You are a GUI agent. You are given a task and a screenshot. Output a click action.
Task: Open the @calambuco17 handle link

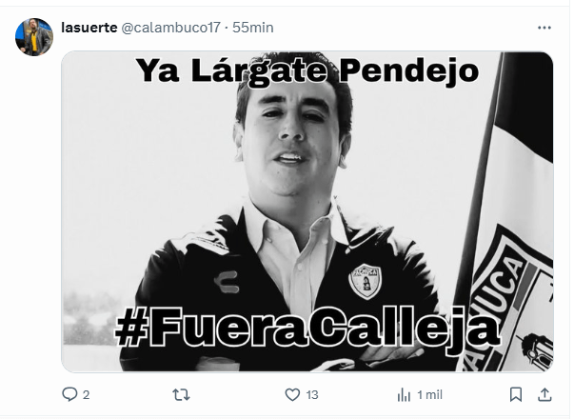point(170,28)
